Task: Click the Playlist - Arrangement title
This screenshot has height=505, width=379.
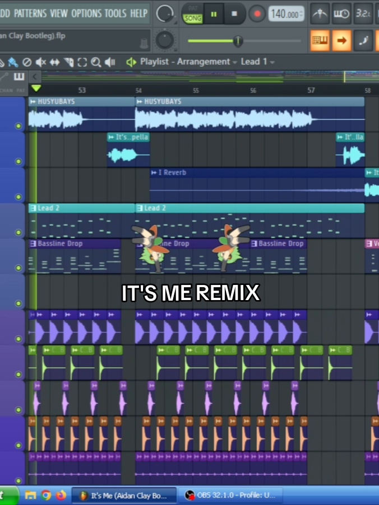Action: click(185, 62)
